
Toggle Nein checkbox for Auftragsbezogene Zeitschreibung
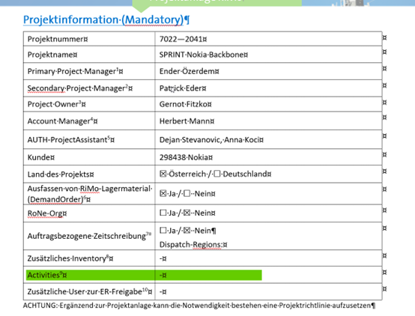(x=187, y=231)
